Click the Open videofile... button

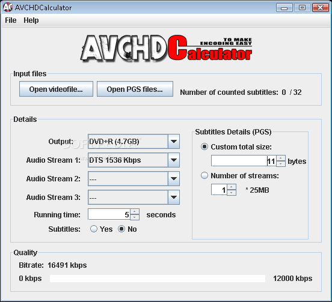tap(56, 89)
